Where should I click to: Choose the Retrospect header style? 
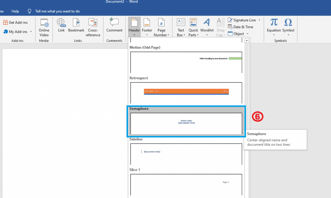click(186, 93)
